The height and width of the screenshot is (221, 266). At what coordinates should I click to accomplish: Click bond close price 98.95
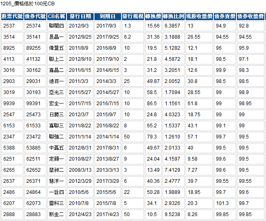250,104
